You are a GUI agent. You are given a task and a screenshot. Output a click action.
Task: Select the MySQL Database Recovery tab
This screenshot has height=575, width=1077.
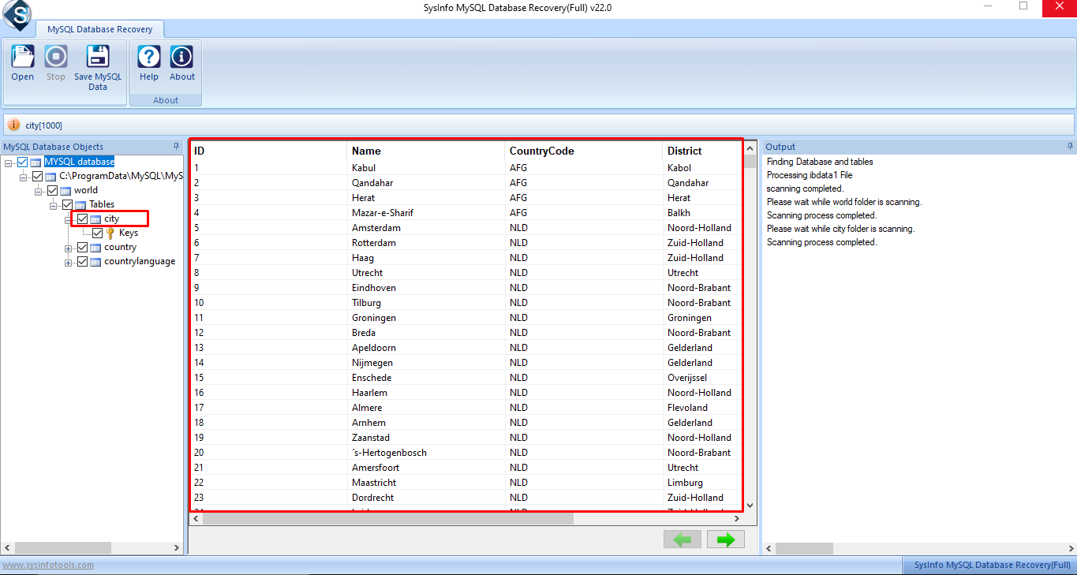click(x=99, y=29)
